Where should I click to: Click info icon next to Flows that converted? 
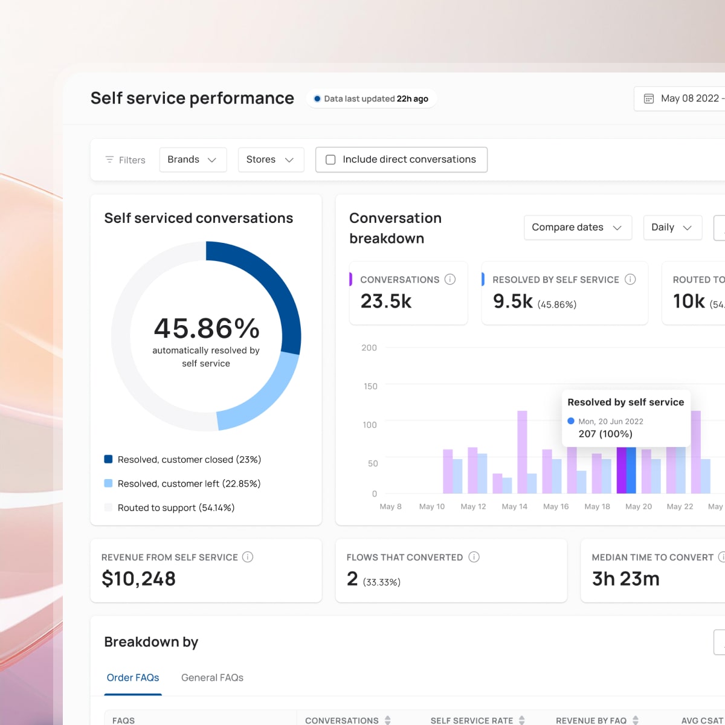click(474, 557)
